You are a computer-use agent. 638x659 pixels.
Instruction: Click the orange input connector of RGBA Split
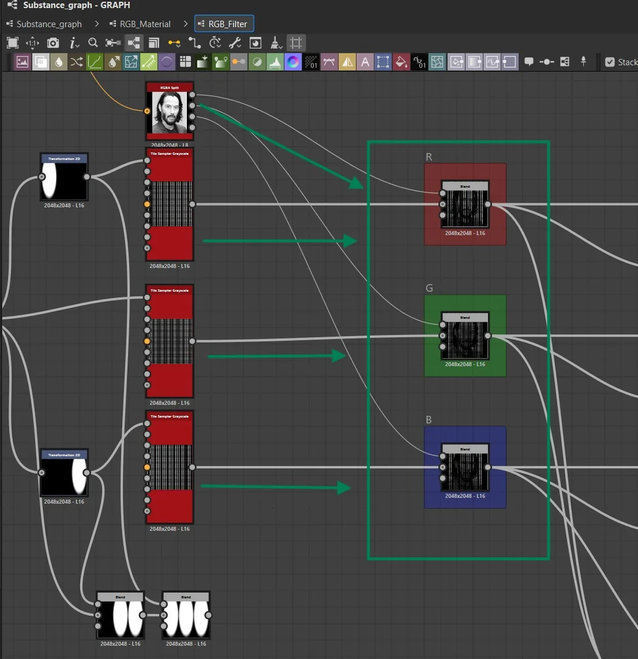pyautogui.click(x=147, y=111)
